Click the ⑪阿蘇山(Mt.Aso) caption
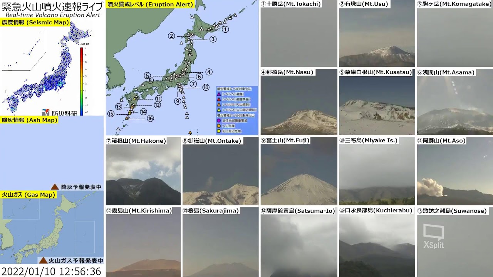Image resolution: width=493 pixels, height=277 pixels. (x=441, y=140)
